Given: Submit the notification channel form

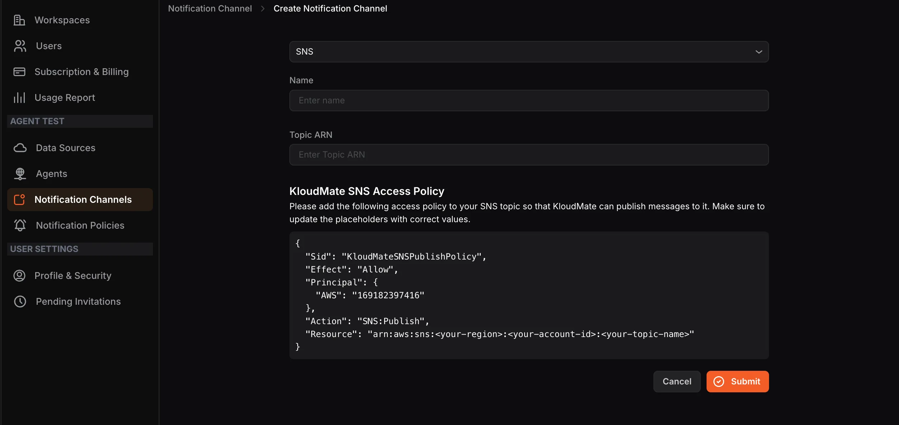Looking at the screenshot, I should [737, 382].
